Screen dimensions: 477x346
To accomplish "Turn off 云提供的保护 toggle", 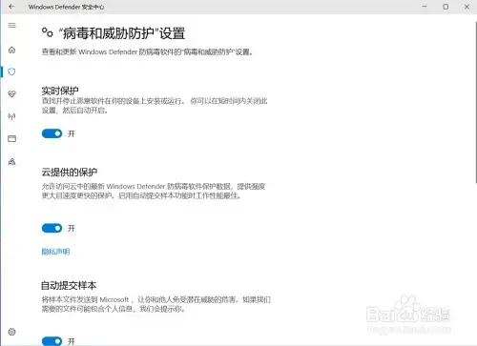I will (52, 228).
